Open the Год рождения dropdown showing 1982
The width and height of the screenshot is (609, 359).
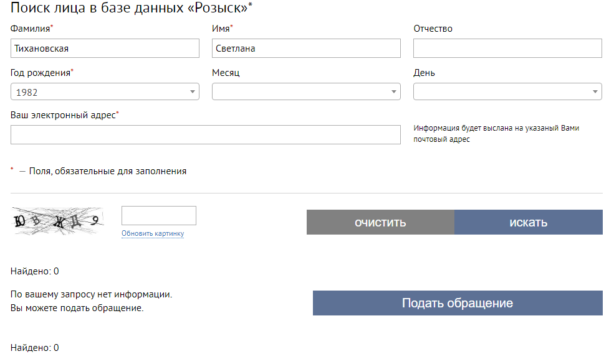[105, 92]
